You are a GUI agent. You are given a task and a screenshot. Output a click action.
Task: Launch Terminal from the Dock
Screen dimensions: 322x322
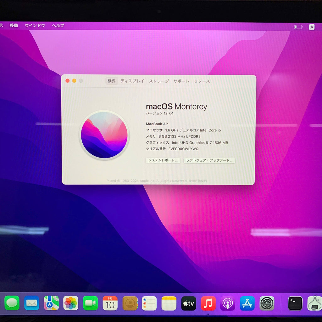295,303
